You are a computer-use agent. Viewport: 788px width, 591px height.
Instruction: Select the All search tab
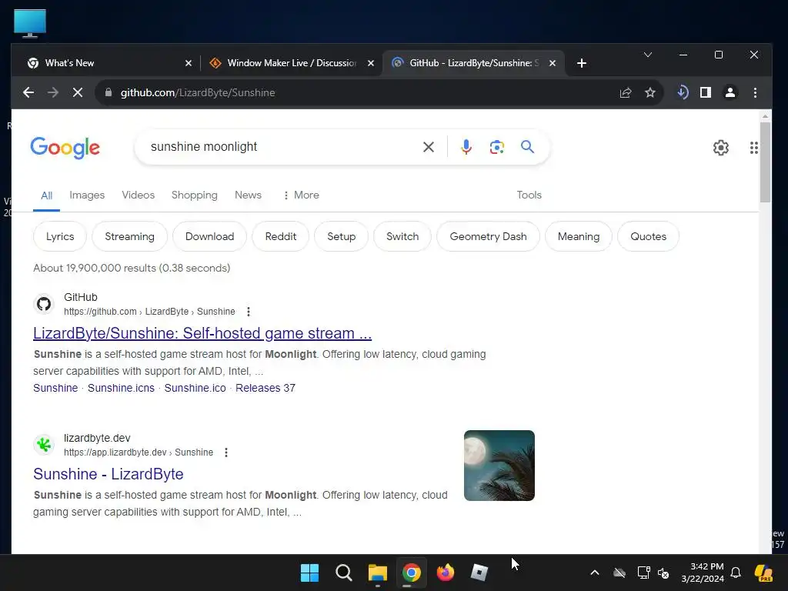[47, 195]
